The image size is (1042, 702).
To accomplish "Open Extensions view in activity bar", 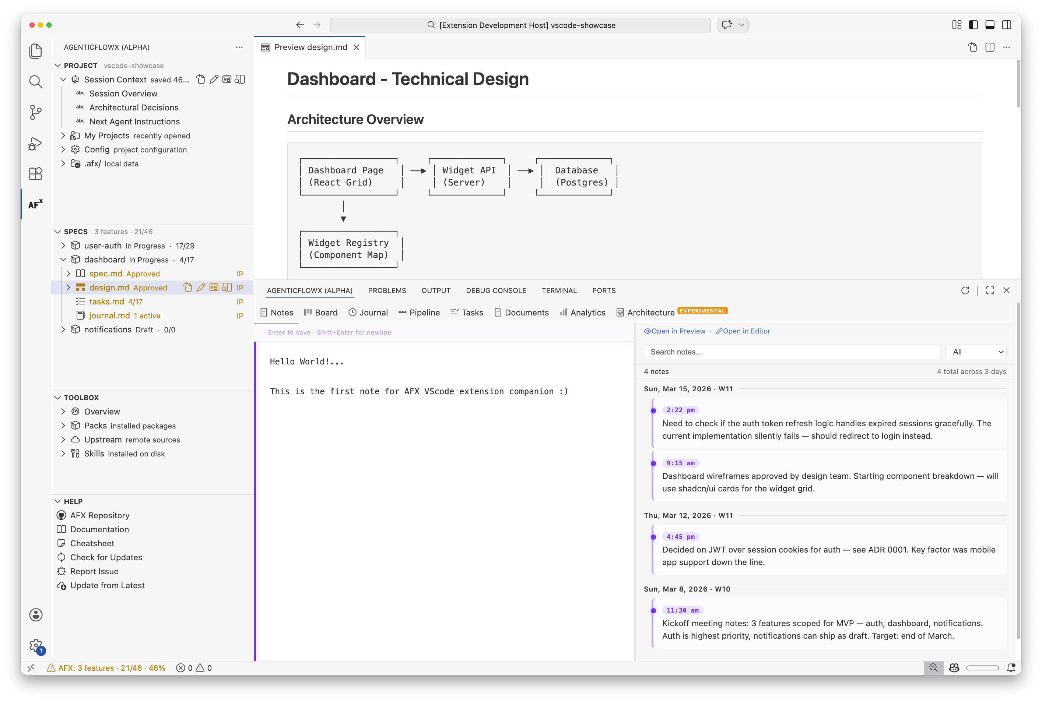I will coord(35,174).
